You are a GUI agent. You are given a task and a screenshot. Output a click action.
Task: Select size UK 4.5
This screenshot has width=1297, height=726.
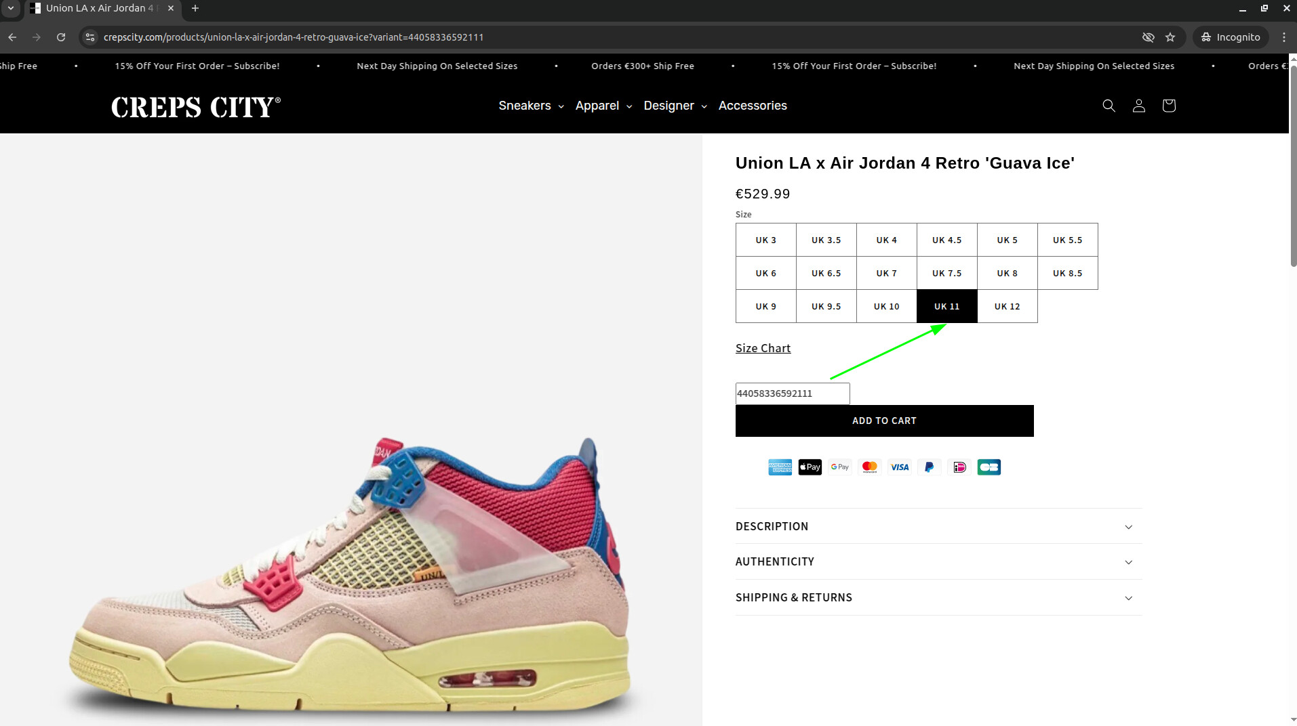click(946, 240)
